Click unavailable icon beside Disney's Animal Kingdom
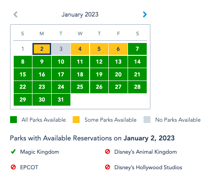 click(x=107, y=151)
